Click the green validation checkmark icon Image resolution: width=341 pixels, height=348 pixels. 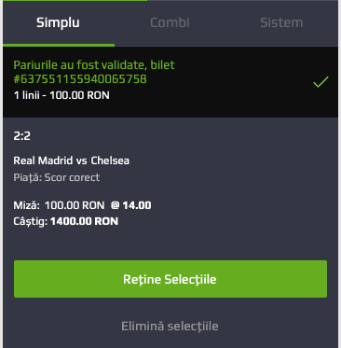coord(321,81)
